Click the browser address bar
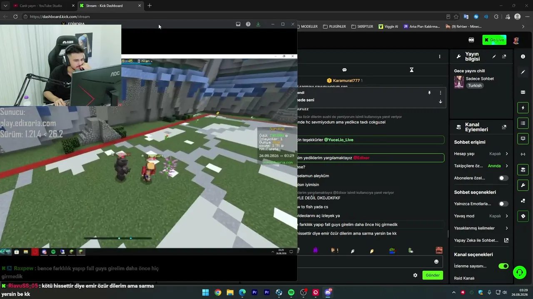Viewport: 533px width, 299px height. [233, 17]
